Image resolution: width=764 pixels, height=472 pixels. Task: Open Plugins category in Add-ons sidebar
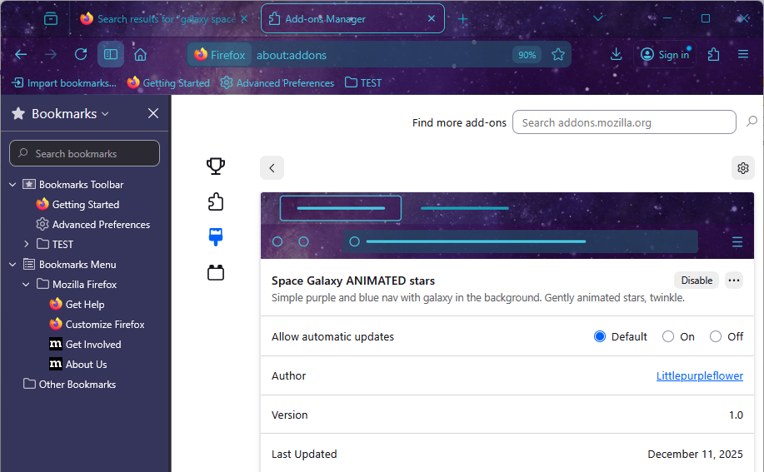pyautogui.click(x=215, y=272)
